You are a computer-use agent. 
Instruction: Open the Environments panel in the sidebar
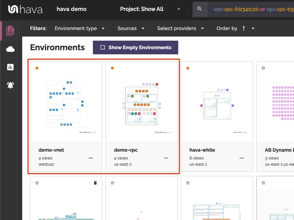point(11,30)
